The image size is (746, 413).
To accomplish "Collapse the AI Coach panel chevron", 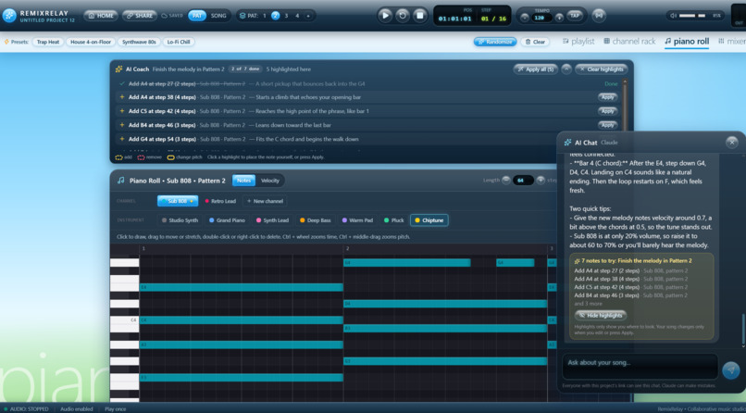I will [x=566, y=69].
